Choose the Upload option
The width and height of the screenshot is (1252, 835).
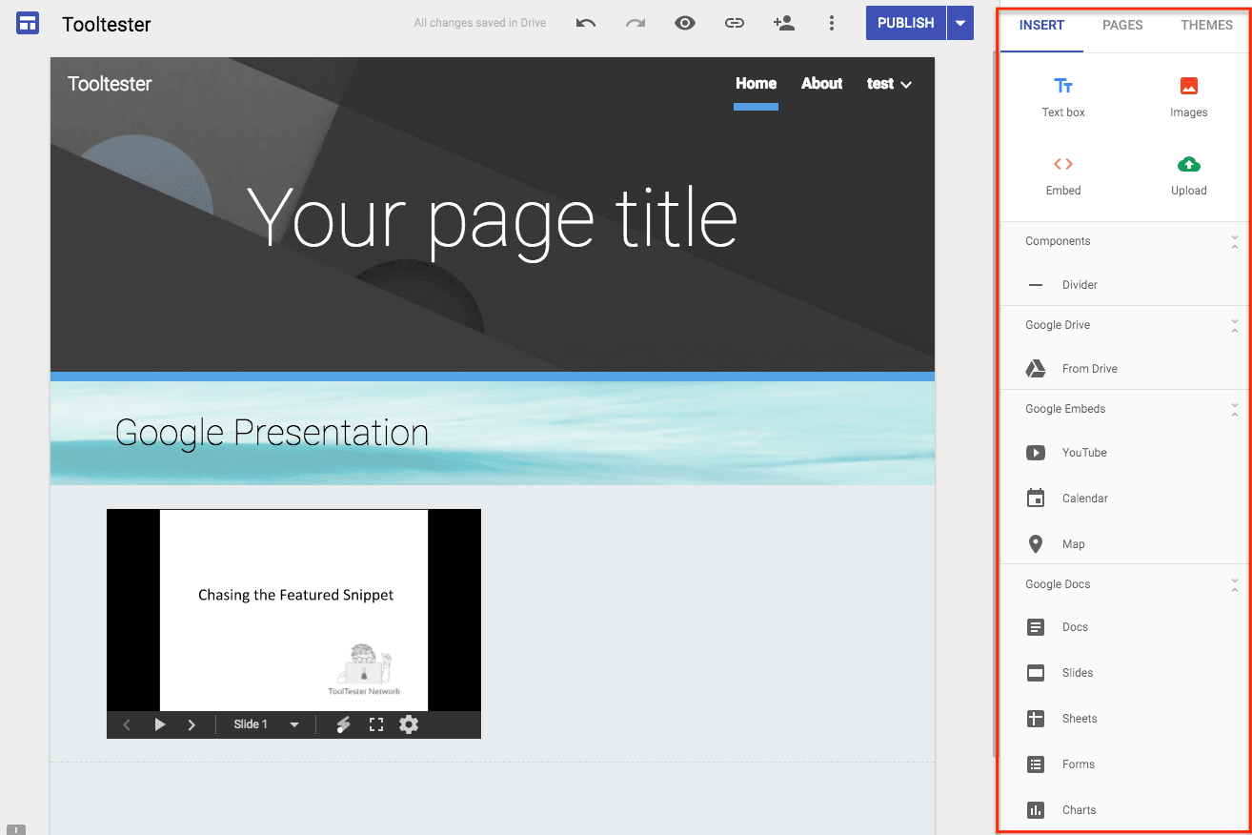1189,176
